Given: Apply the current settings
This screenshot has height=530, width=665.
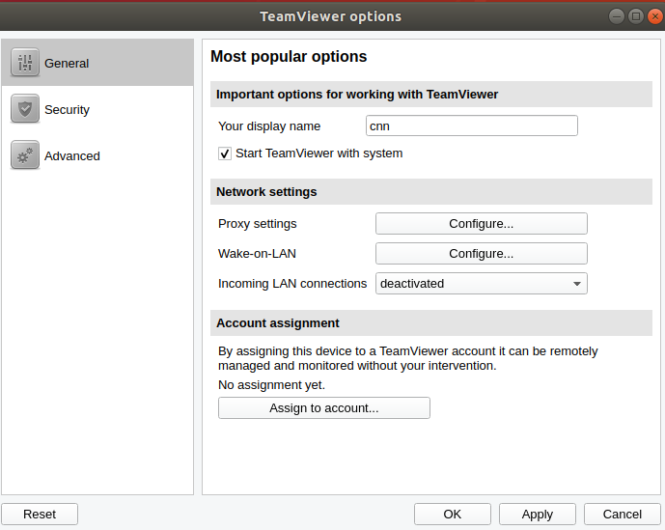Looking at the screenshot, I should 538,514.
